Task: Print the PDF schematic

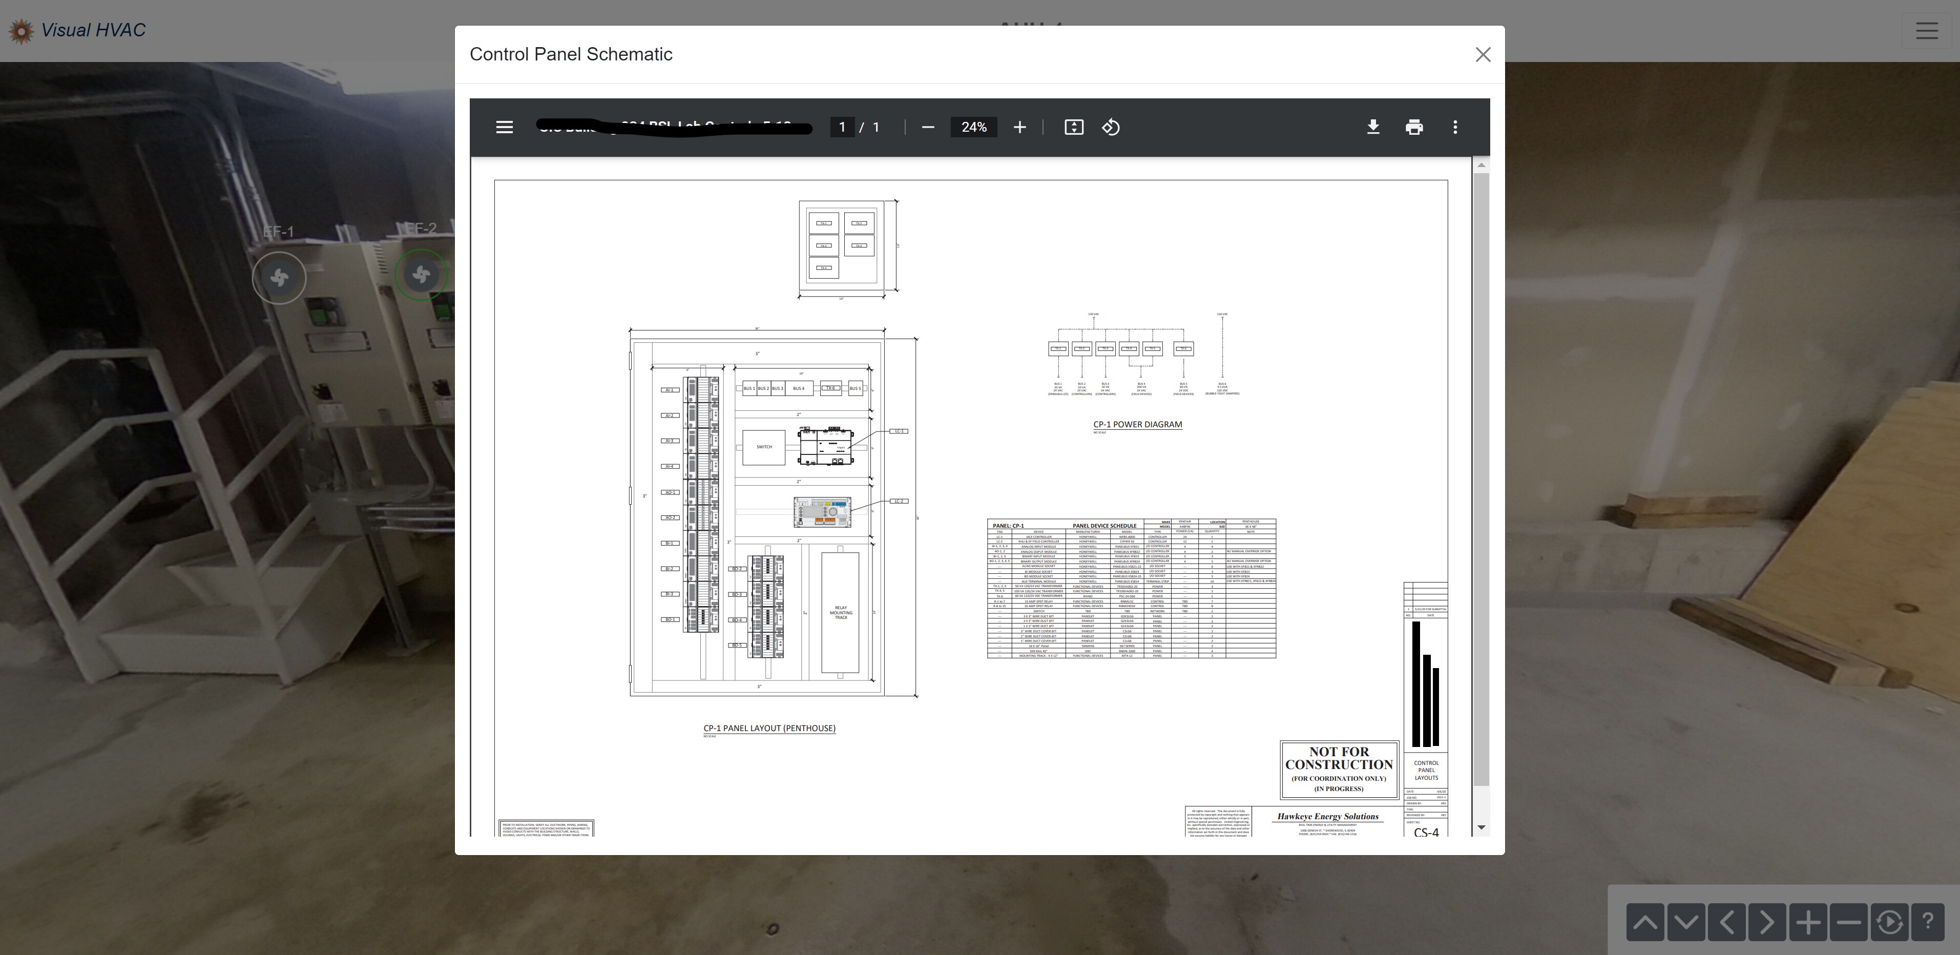Action: 1414,127
